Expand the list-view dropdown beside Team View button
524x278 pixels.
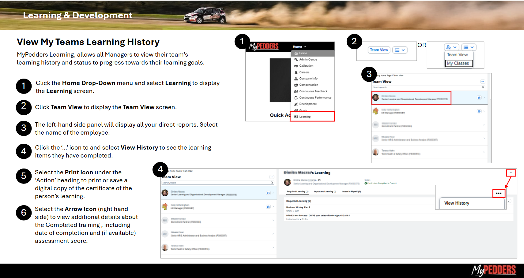coord(400,50)
